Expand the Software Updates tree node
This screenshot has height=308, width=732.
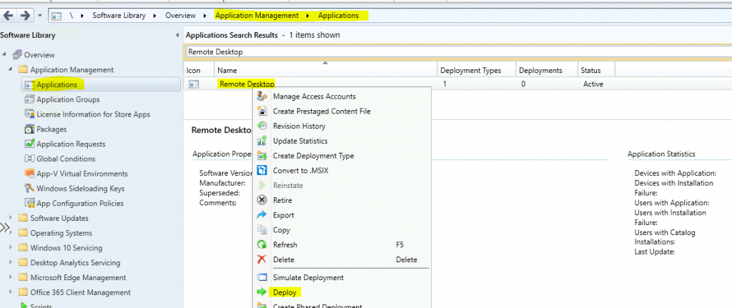[11, 218]
